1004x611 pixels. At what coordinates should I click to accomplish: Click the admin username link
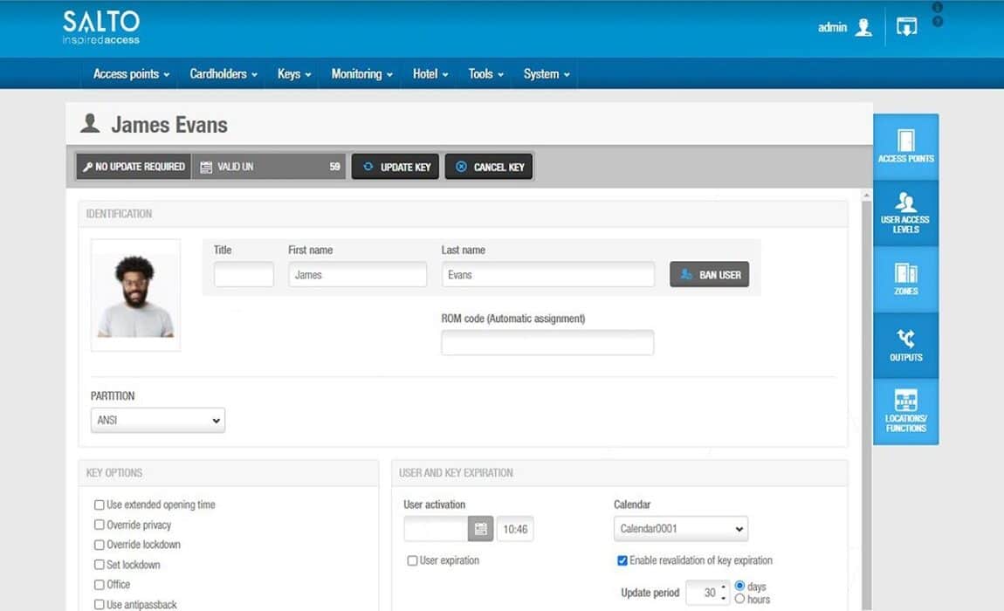[x=832, y=28]
